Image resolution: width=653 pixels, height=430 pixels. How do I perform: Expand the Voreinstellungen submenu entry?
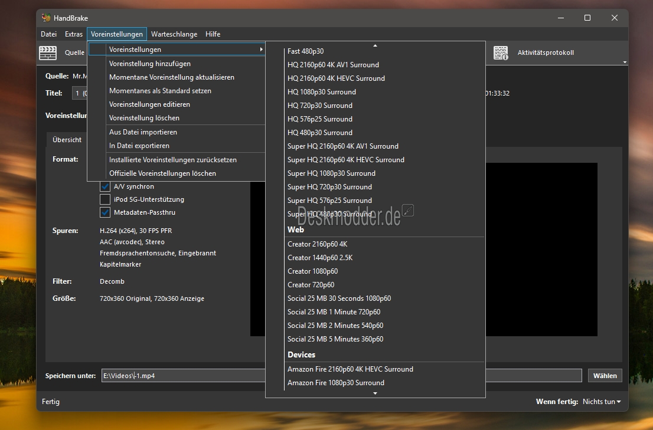[x=176, y=49]
